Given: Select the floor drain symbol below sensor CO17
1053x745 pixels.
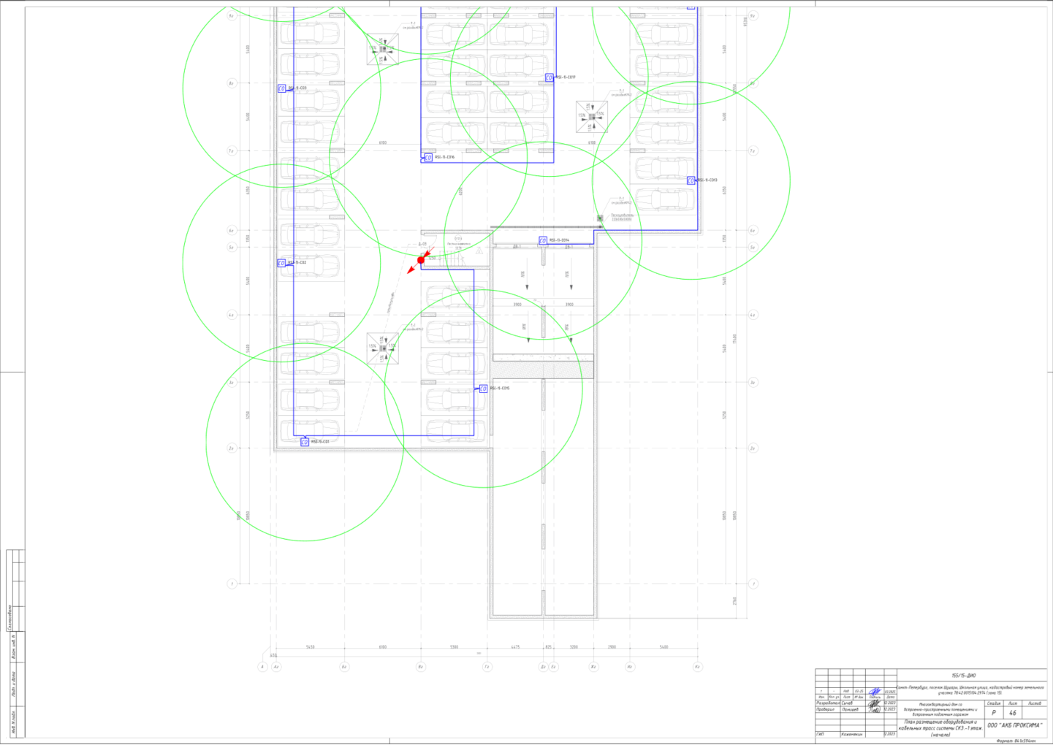Looking at the screenshot, I should click(x=591, y=116).
